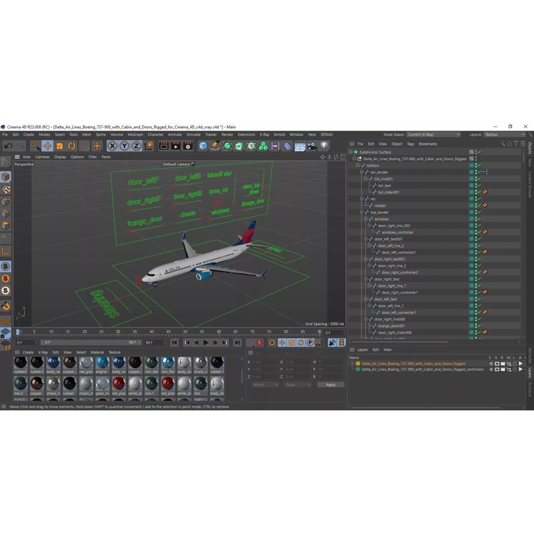
Task: Click the Undo arrow icon
Action: click(x=8, y=146)
